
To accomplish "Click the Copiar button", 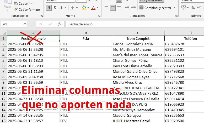I will coord(21,4).
